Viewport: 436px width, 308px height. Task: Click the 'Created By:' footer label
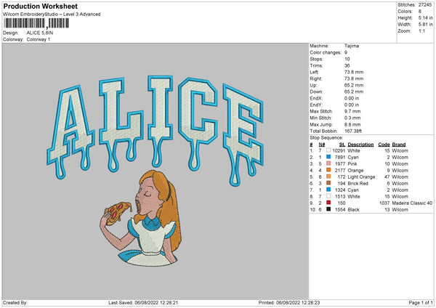tap(15, 302)
